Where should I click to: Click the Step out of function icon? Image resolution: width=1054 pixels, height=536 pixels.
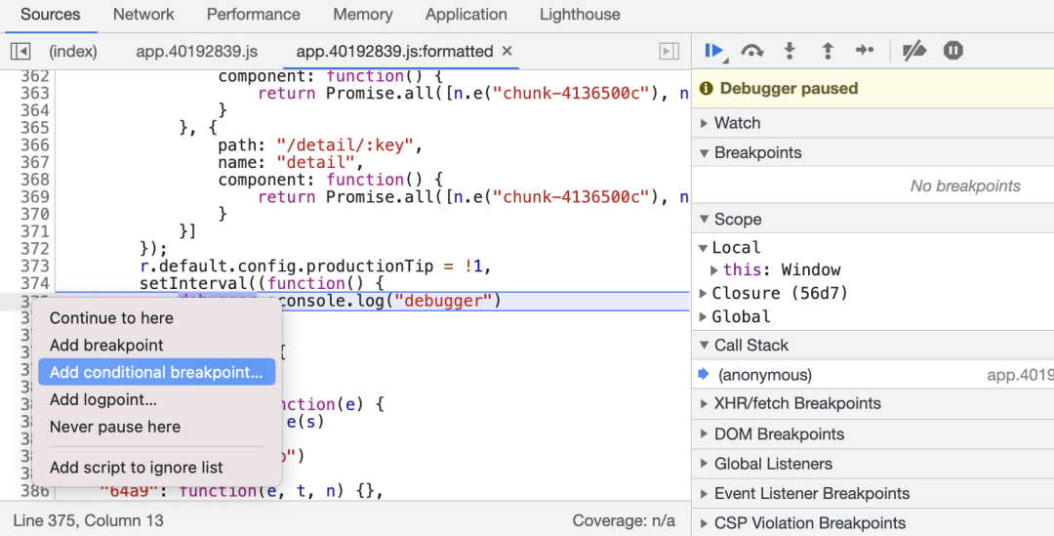828,51
